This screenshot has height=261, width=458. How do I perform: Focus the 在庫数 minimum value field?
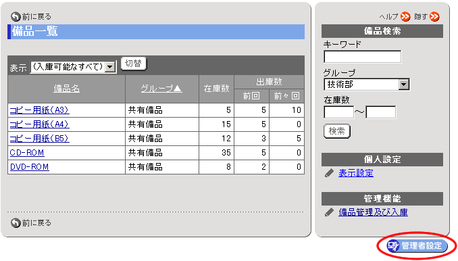[339, 112]
